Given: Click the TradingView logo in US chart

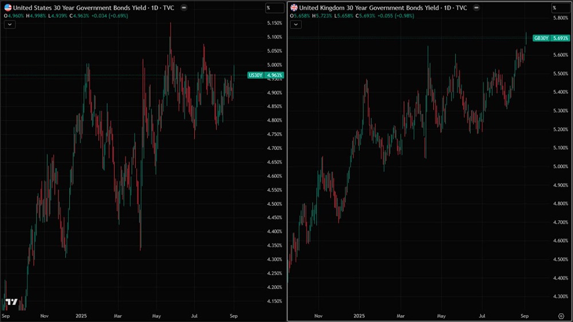Looking at the screenshot, I should tap(11, 301).
